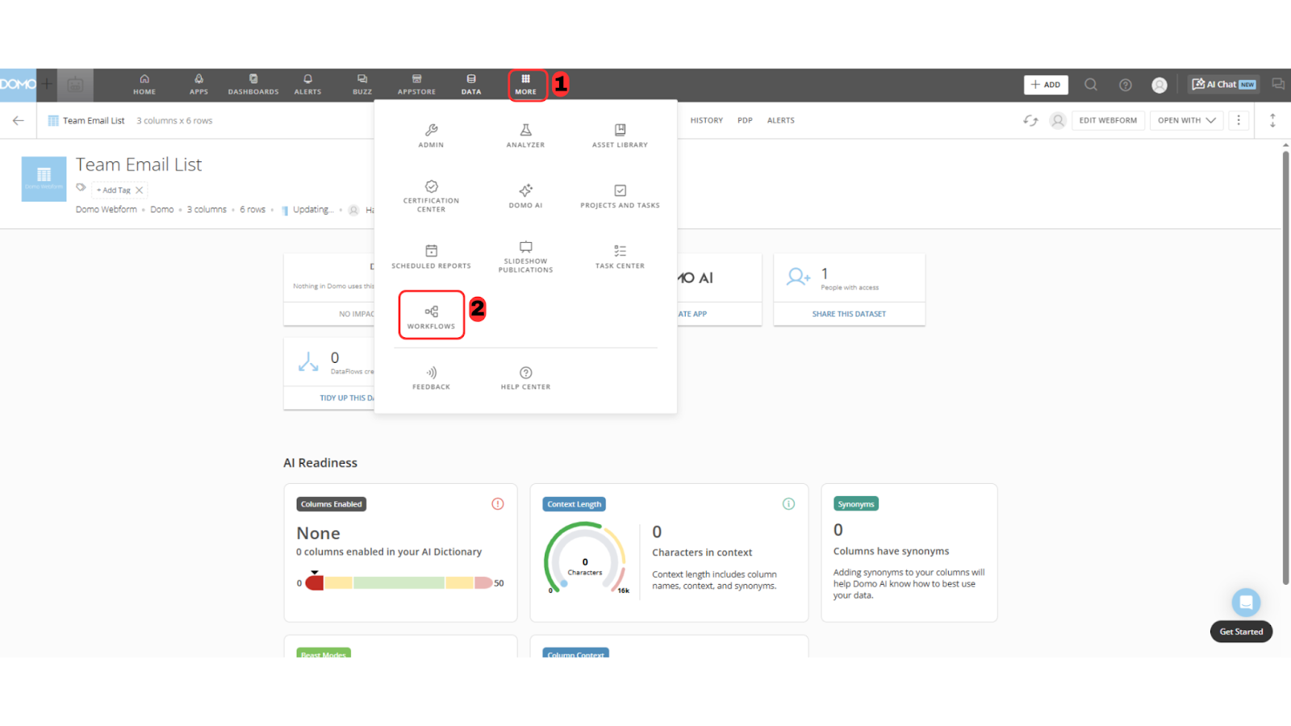Open Buzz chat navigation icon

pos(362,85)
